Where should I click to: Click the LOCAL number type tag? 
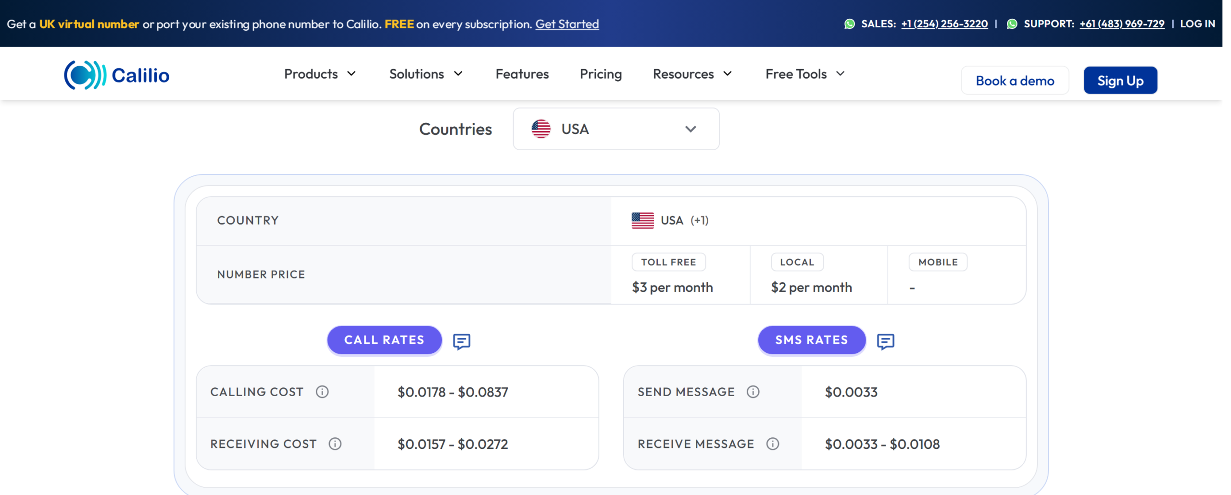(x=797, y=262)
